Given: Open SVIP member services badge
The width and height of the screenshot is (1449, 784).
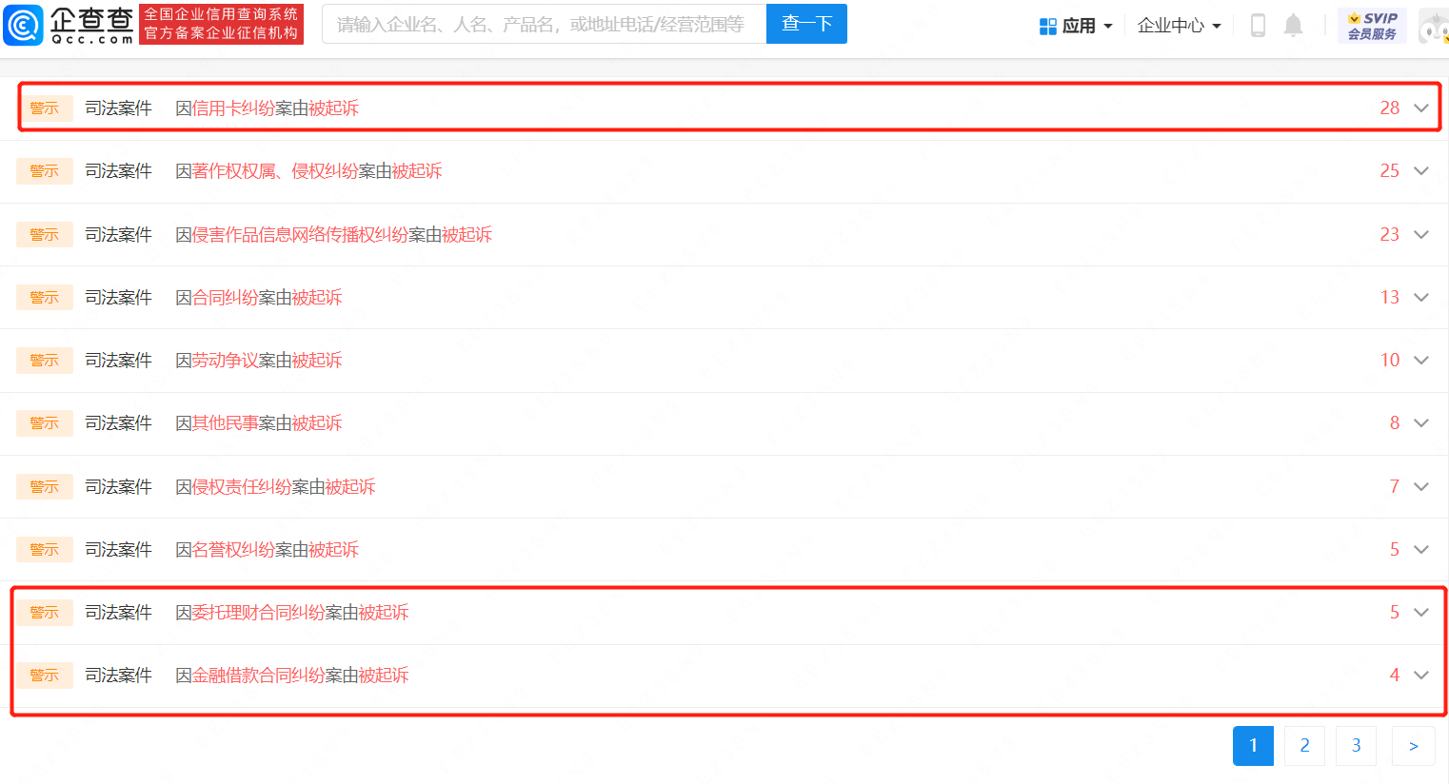Looking at the screenshot, I should point(1372,26).
